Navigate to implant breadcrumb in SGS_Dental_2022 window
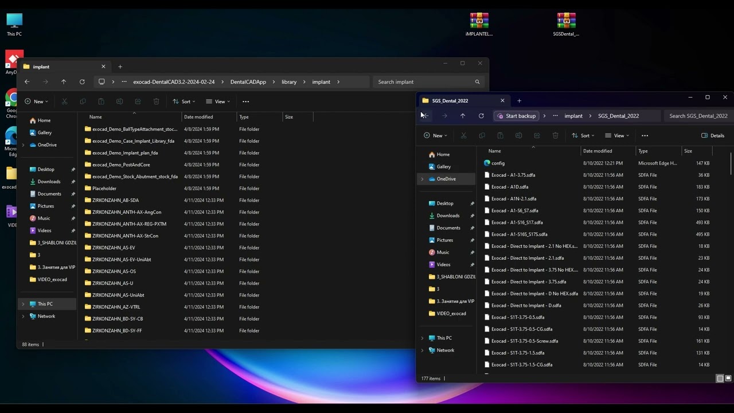This screenshot has width=734, height=413. click(x=573, y=116)
